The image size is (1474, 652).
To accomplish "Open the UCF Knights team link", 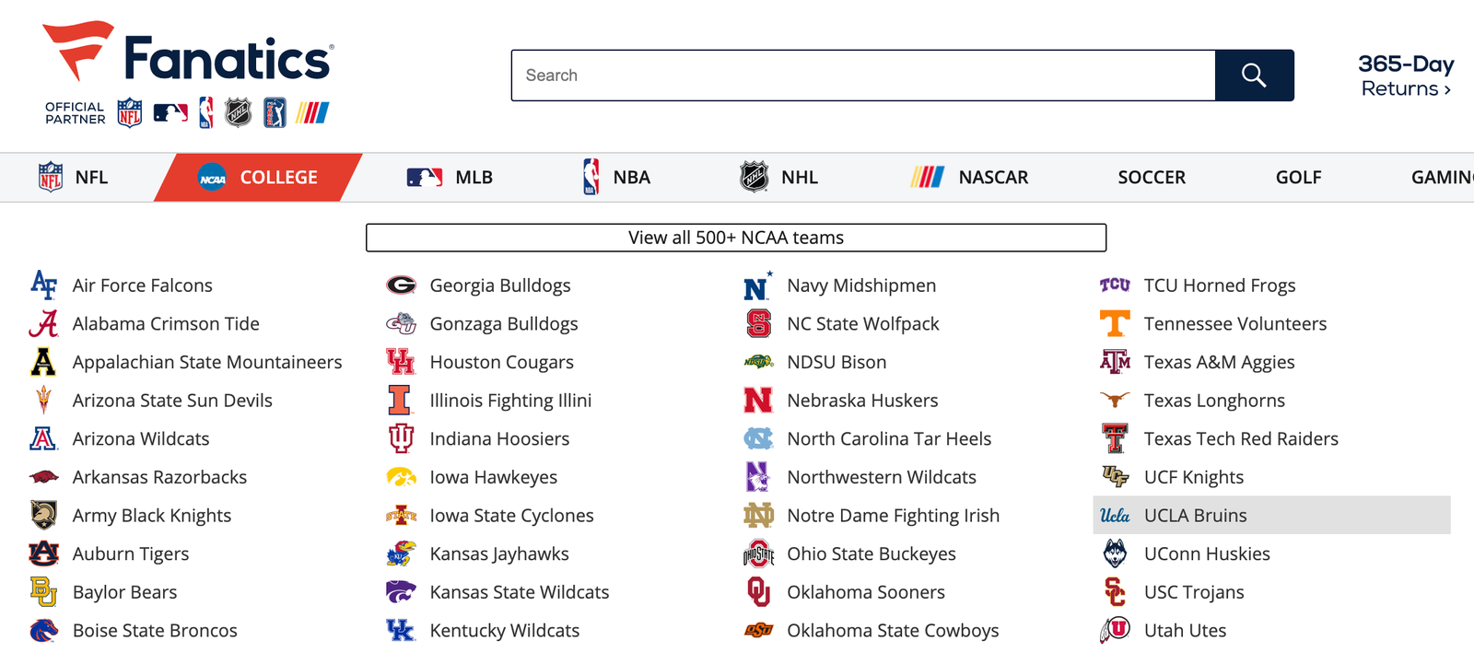I will click(x=1194, y=477).
